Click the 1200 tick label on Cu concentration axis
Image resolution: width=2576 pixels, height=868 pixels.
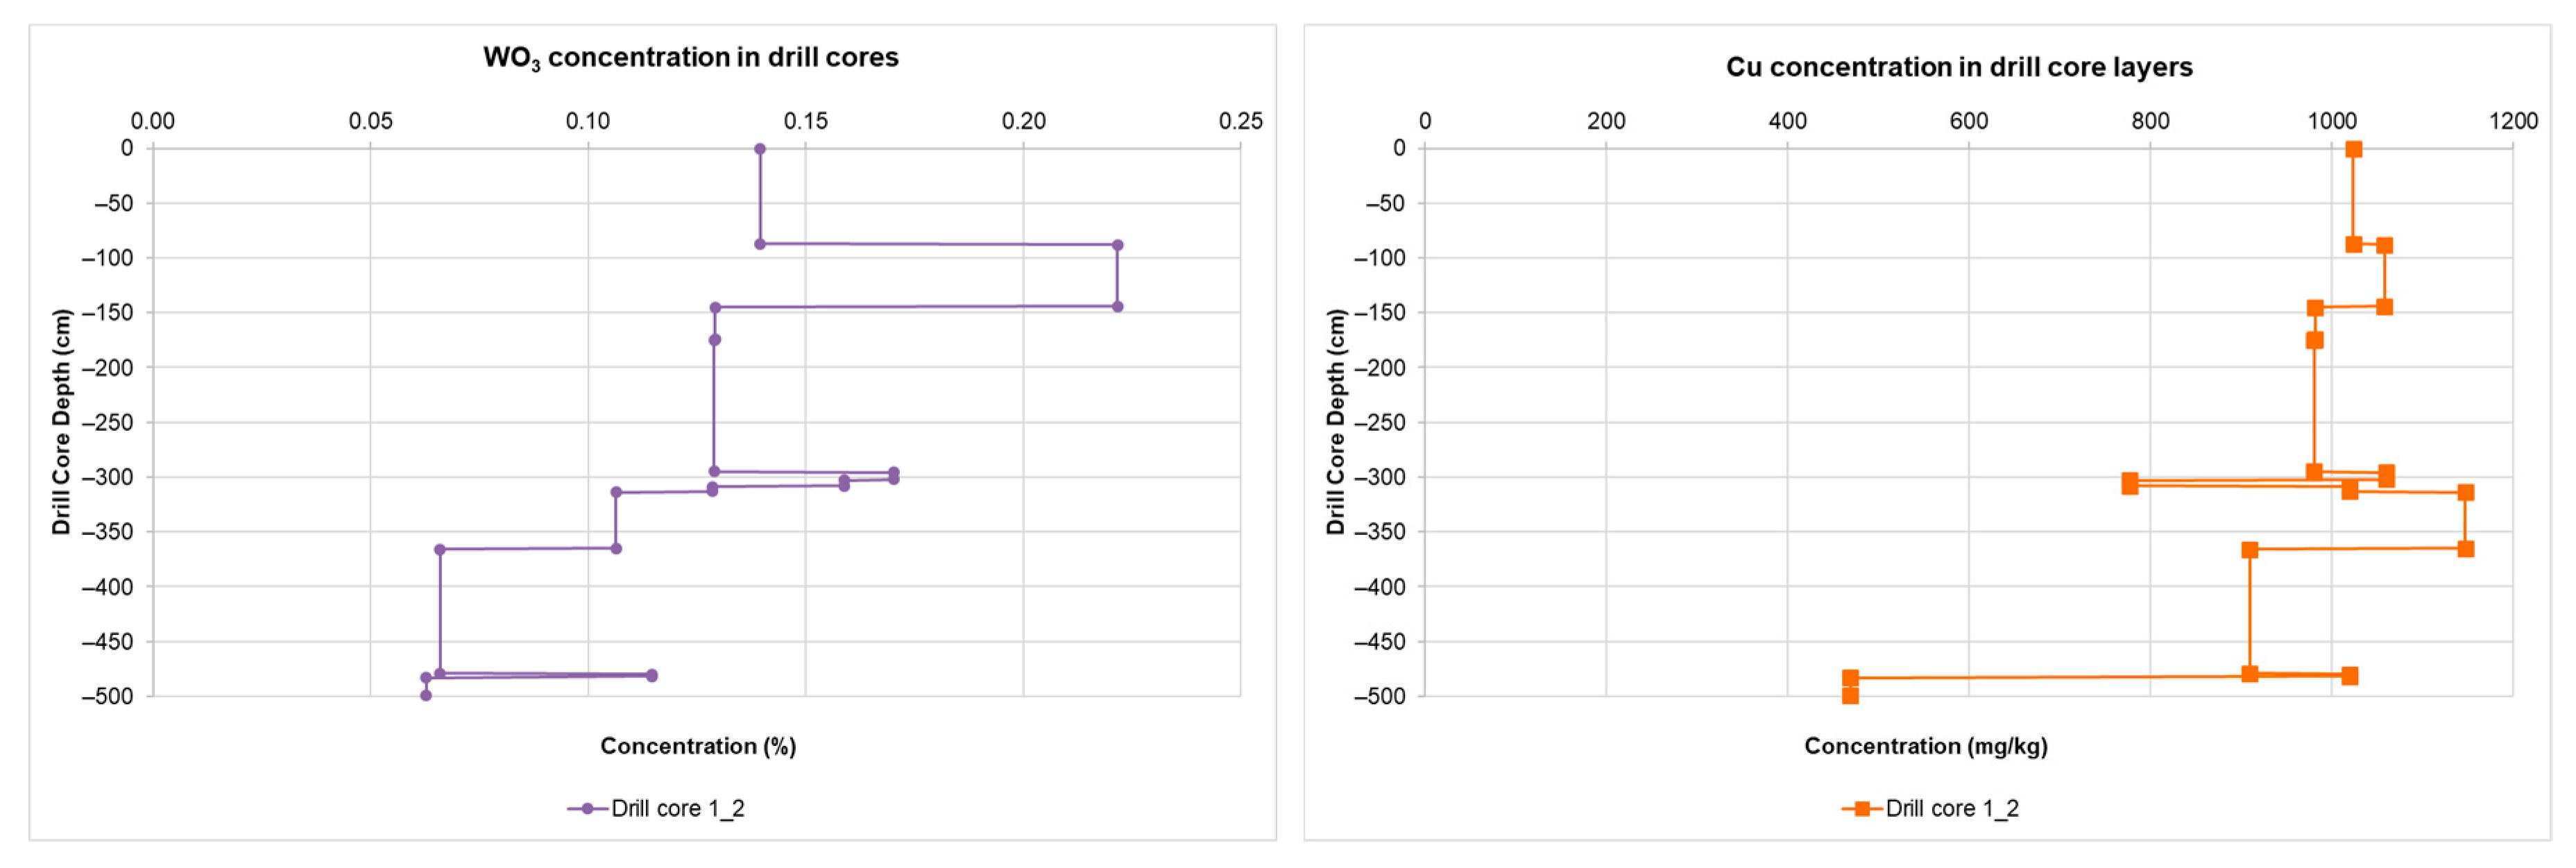pyautogui.click(x=2513, y=121)
